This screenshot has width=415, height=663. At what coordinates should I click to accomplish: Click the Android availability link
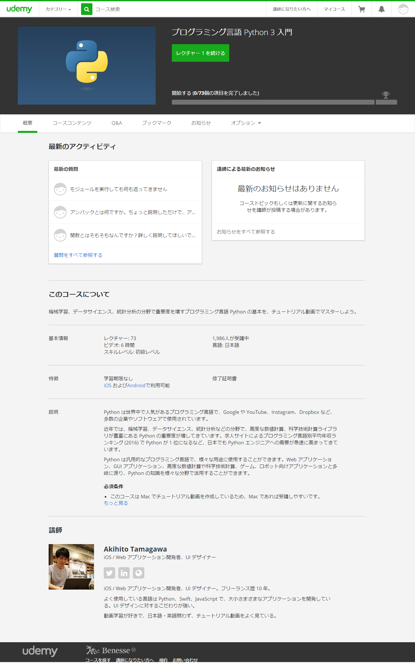click(136, 385)
